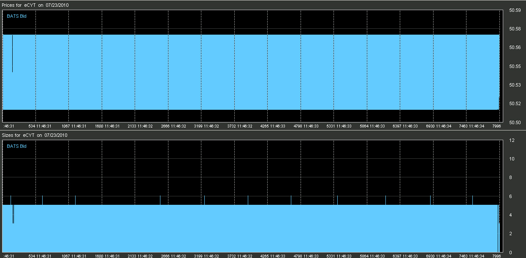Click the 6 size axis label
The width and height of the screenshot is (526, 258).
point(511,196)
